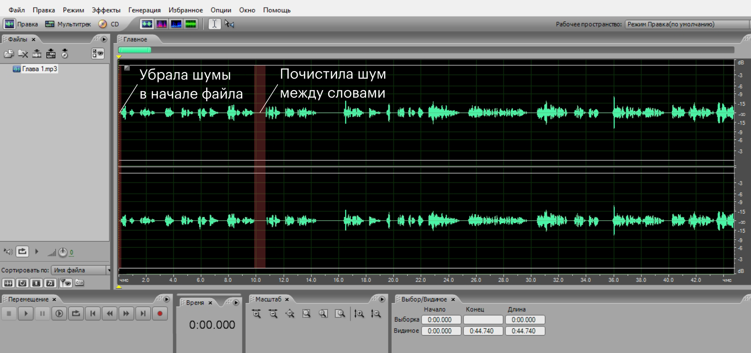This screenshot has height=353, width=751.
Task: Open Время panel options menu arrow
Action: coord(236,303)
